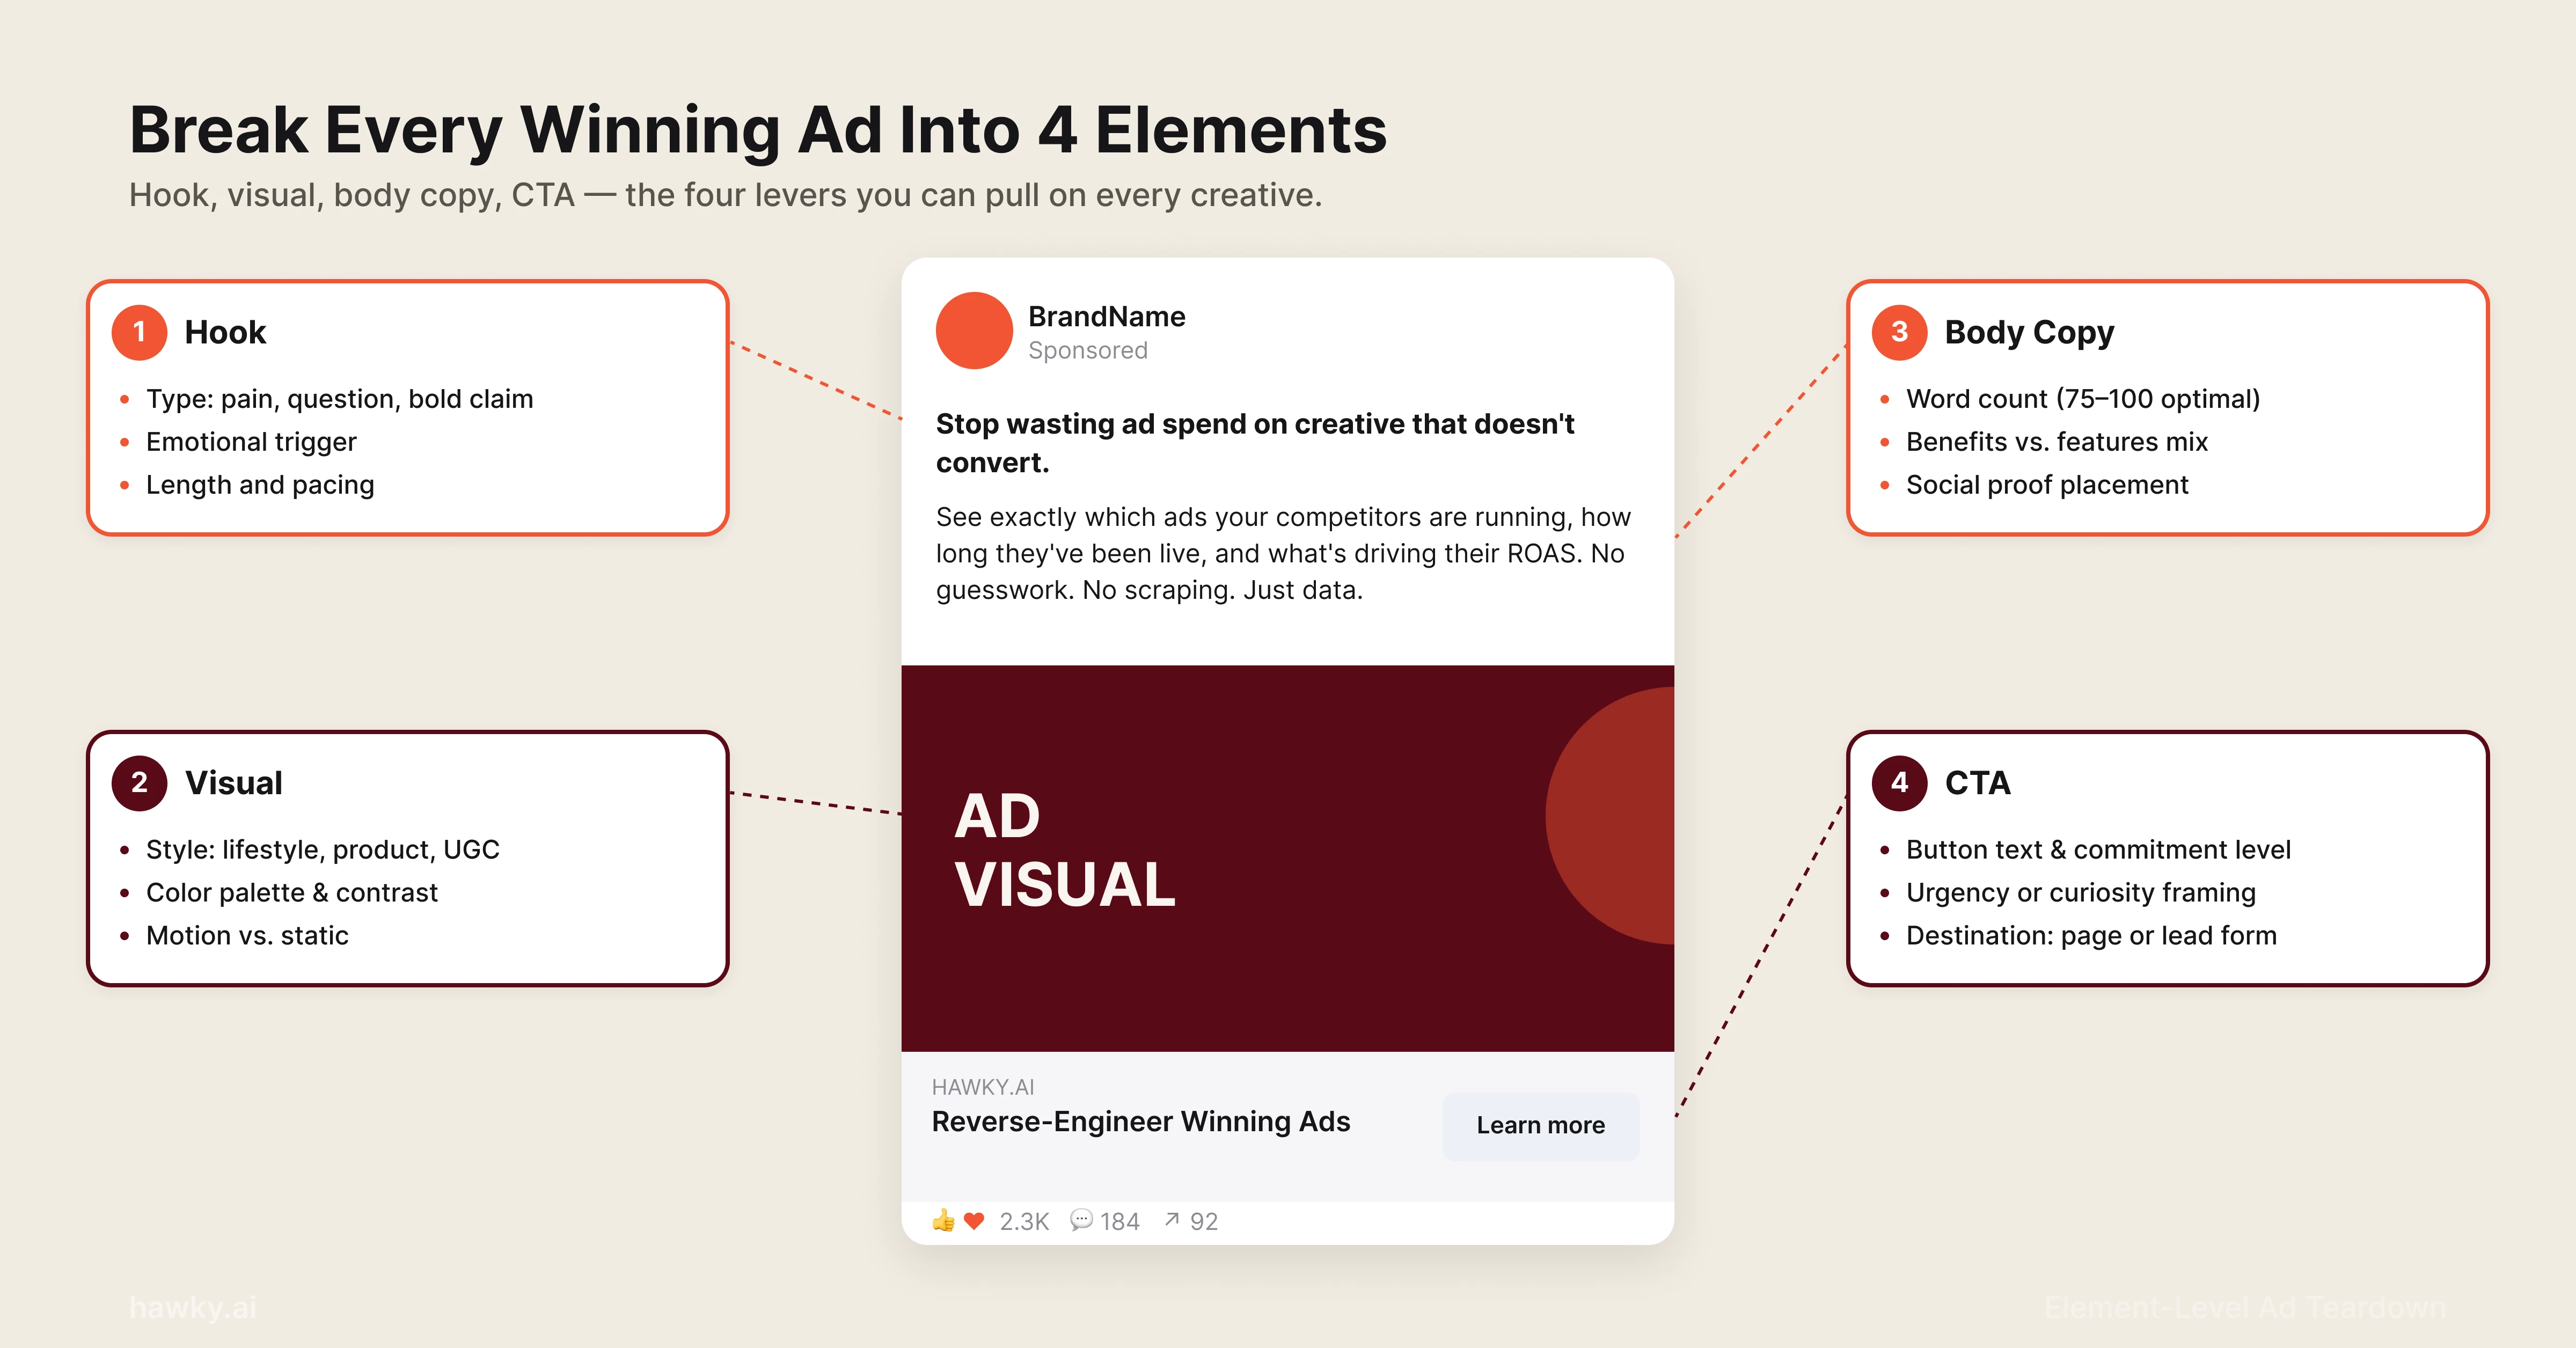
Task: Select the Hook card heading
Action: (224, 332)
